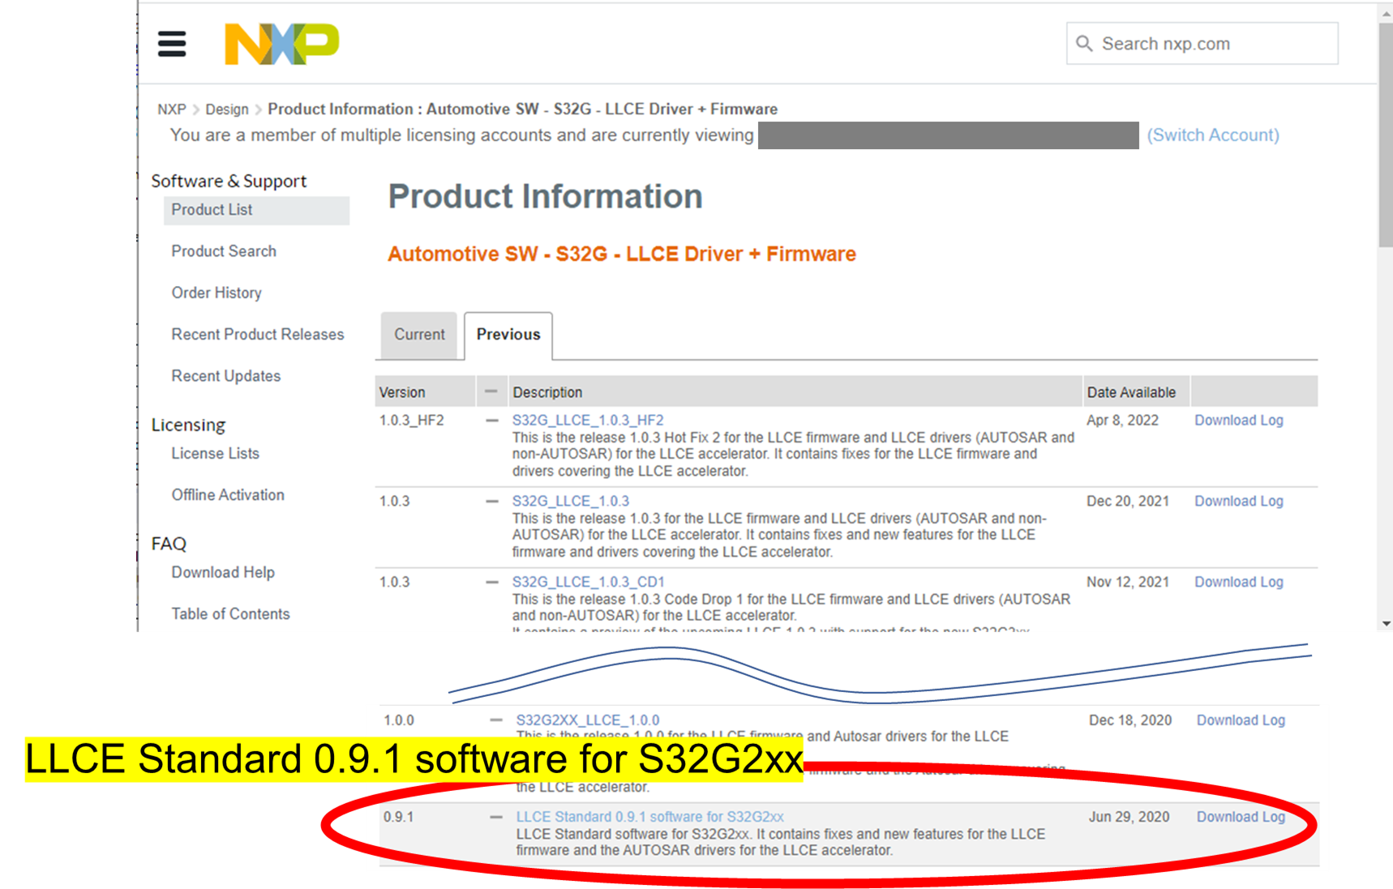Click Download Log for version 1.0.3
The width and height of the screenshot is (1393, 889).
point(1238,501)
